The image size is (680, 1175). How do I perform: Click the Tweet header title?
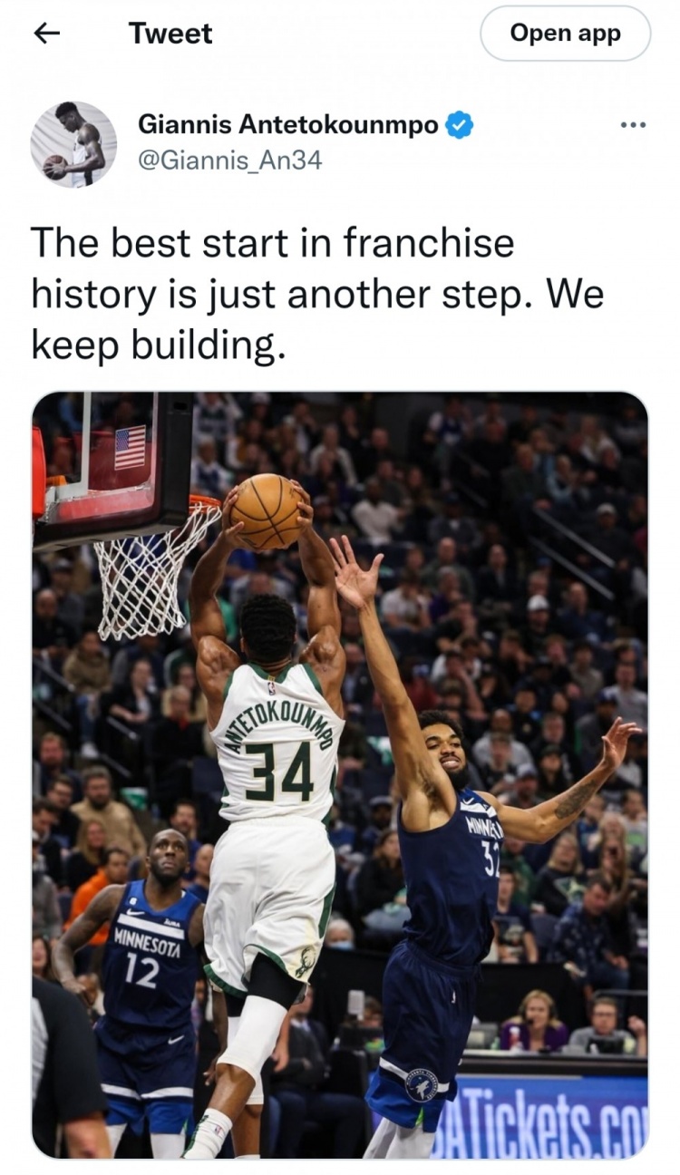170,34
